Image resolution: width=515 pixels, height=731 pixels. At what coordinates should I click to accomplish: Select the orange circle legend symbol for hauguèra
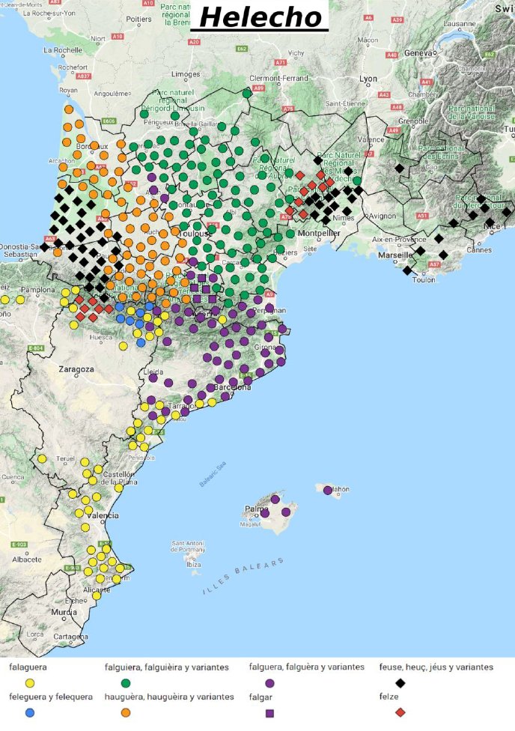point(125,712)
